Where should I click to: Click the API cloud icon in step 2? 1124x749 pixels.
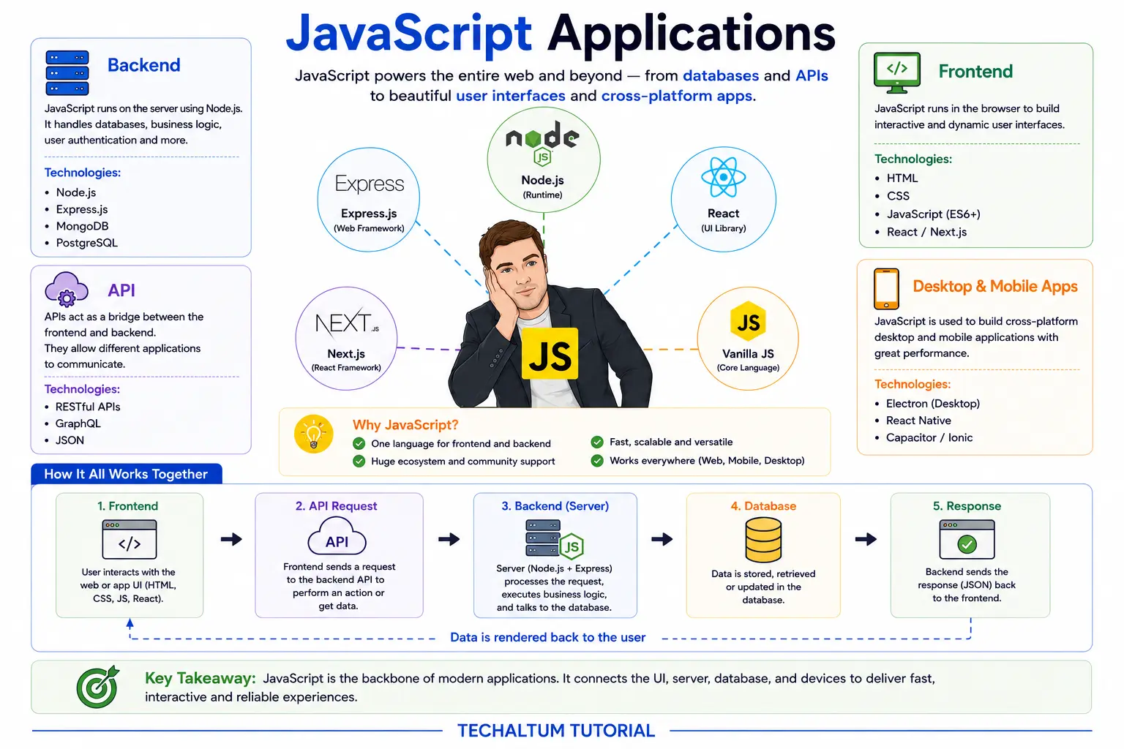point(337,536)
